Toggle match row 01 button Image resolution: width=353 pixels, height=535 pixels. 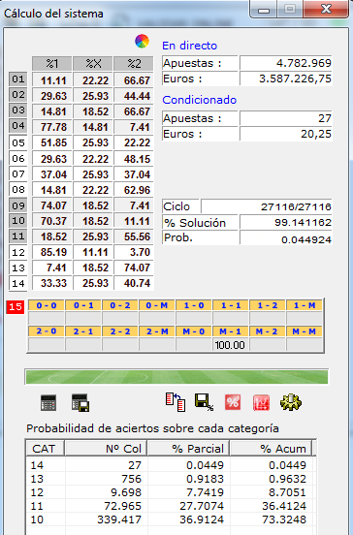point(18,79)
